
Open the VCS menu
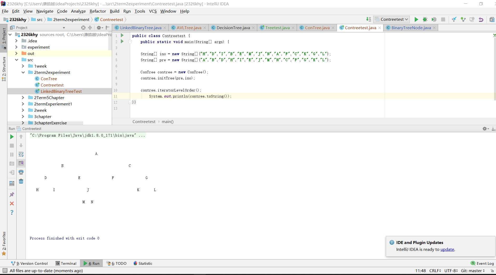[153, 11]
